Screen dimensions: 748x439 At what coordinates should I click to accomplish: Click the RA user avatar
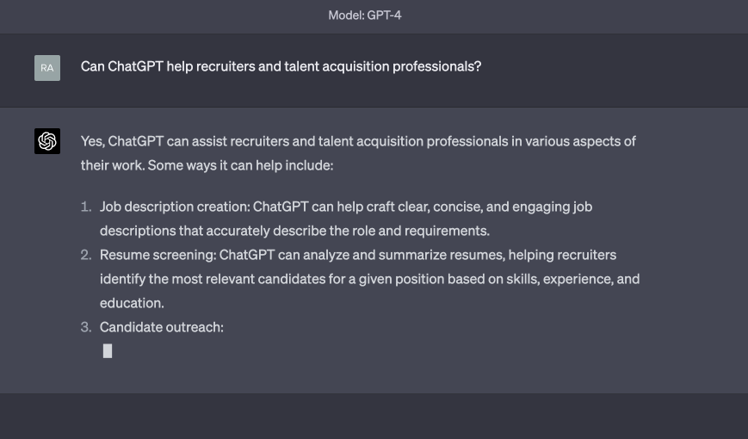pyautogui.click(x=47, y=68)
